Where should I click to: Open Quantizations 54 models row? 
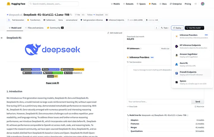[167, 131]
